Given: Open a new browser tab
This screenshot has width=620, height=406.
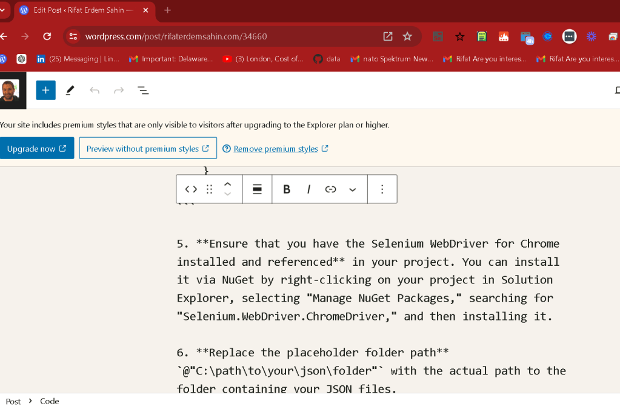Looking at the screenshot, I should pyautogui.click(x=168, y=10).
